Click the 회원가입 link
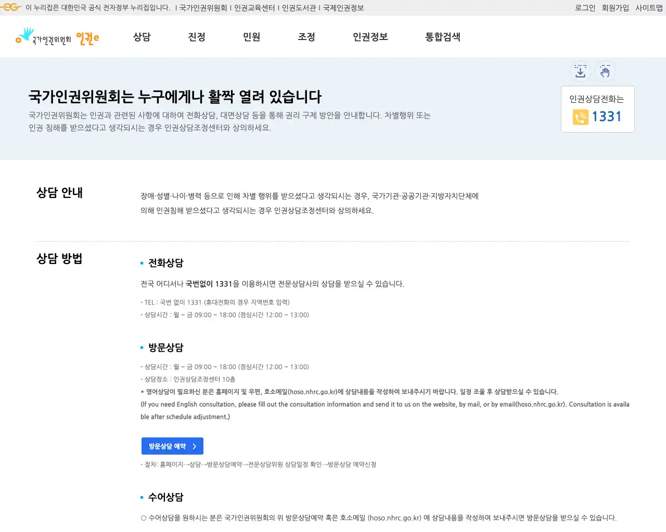 click(616, 7)
